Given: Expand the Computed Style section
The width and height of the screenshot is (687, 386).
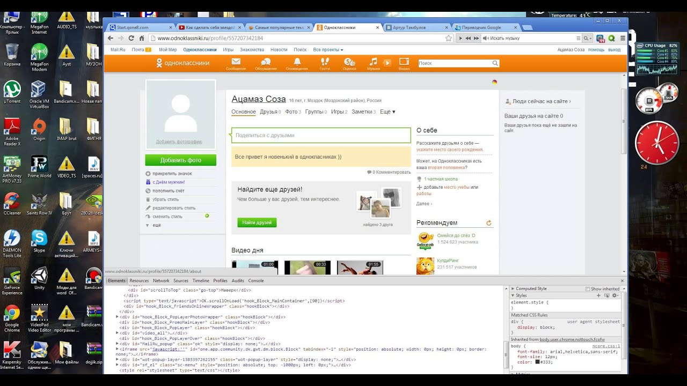Looking at the screenshot, I should (x=513, y=289).
